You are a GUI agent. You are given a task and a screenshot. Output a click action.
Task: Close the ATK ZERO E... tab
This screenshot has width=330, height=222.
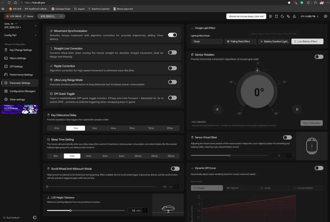61,16
